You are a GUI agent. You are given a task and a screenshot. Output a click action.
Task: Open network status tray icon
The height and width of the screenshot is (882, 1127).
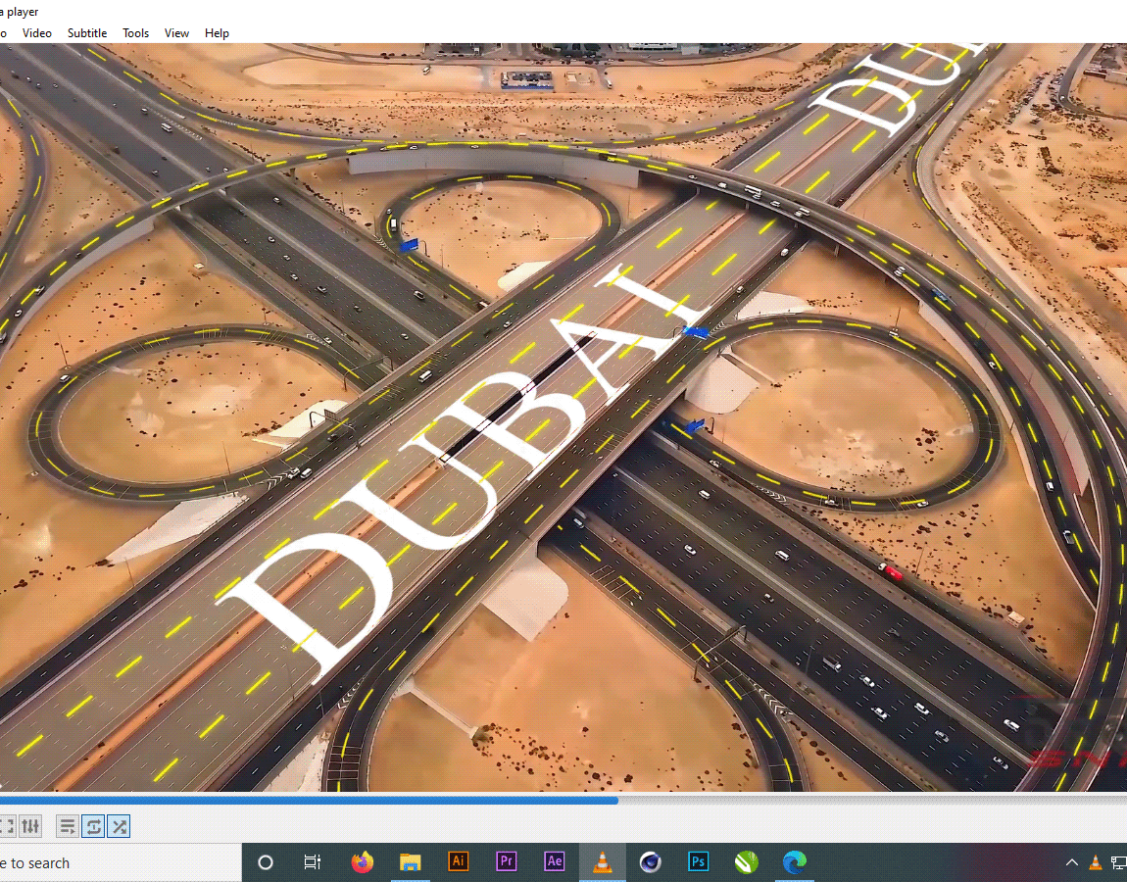coord(1118,862)
